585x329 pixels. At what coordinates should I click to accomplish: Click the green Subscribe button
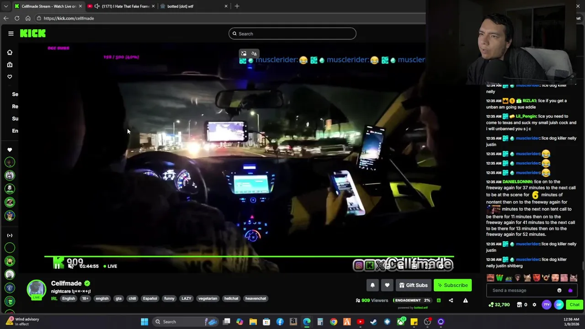452,285
